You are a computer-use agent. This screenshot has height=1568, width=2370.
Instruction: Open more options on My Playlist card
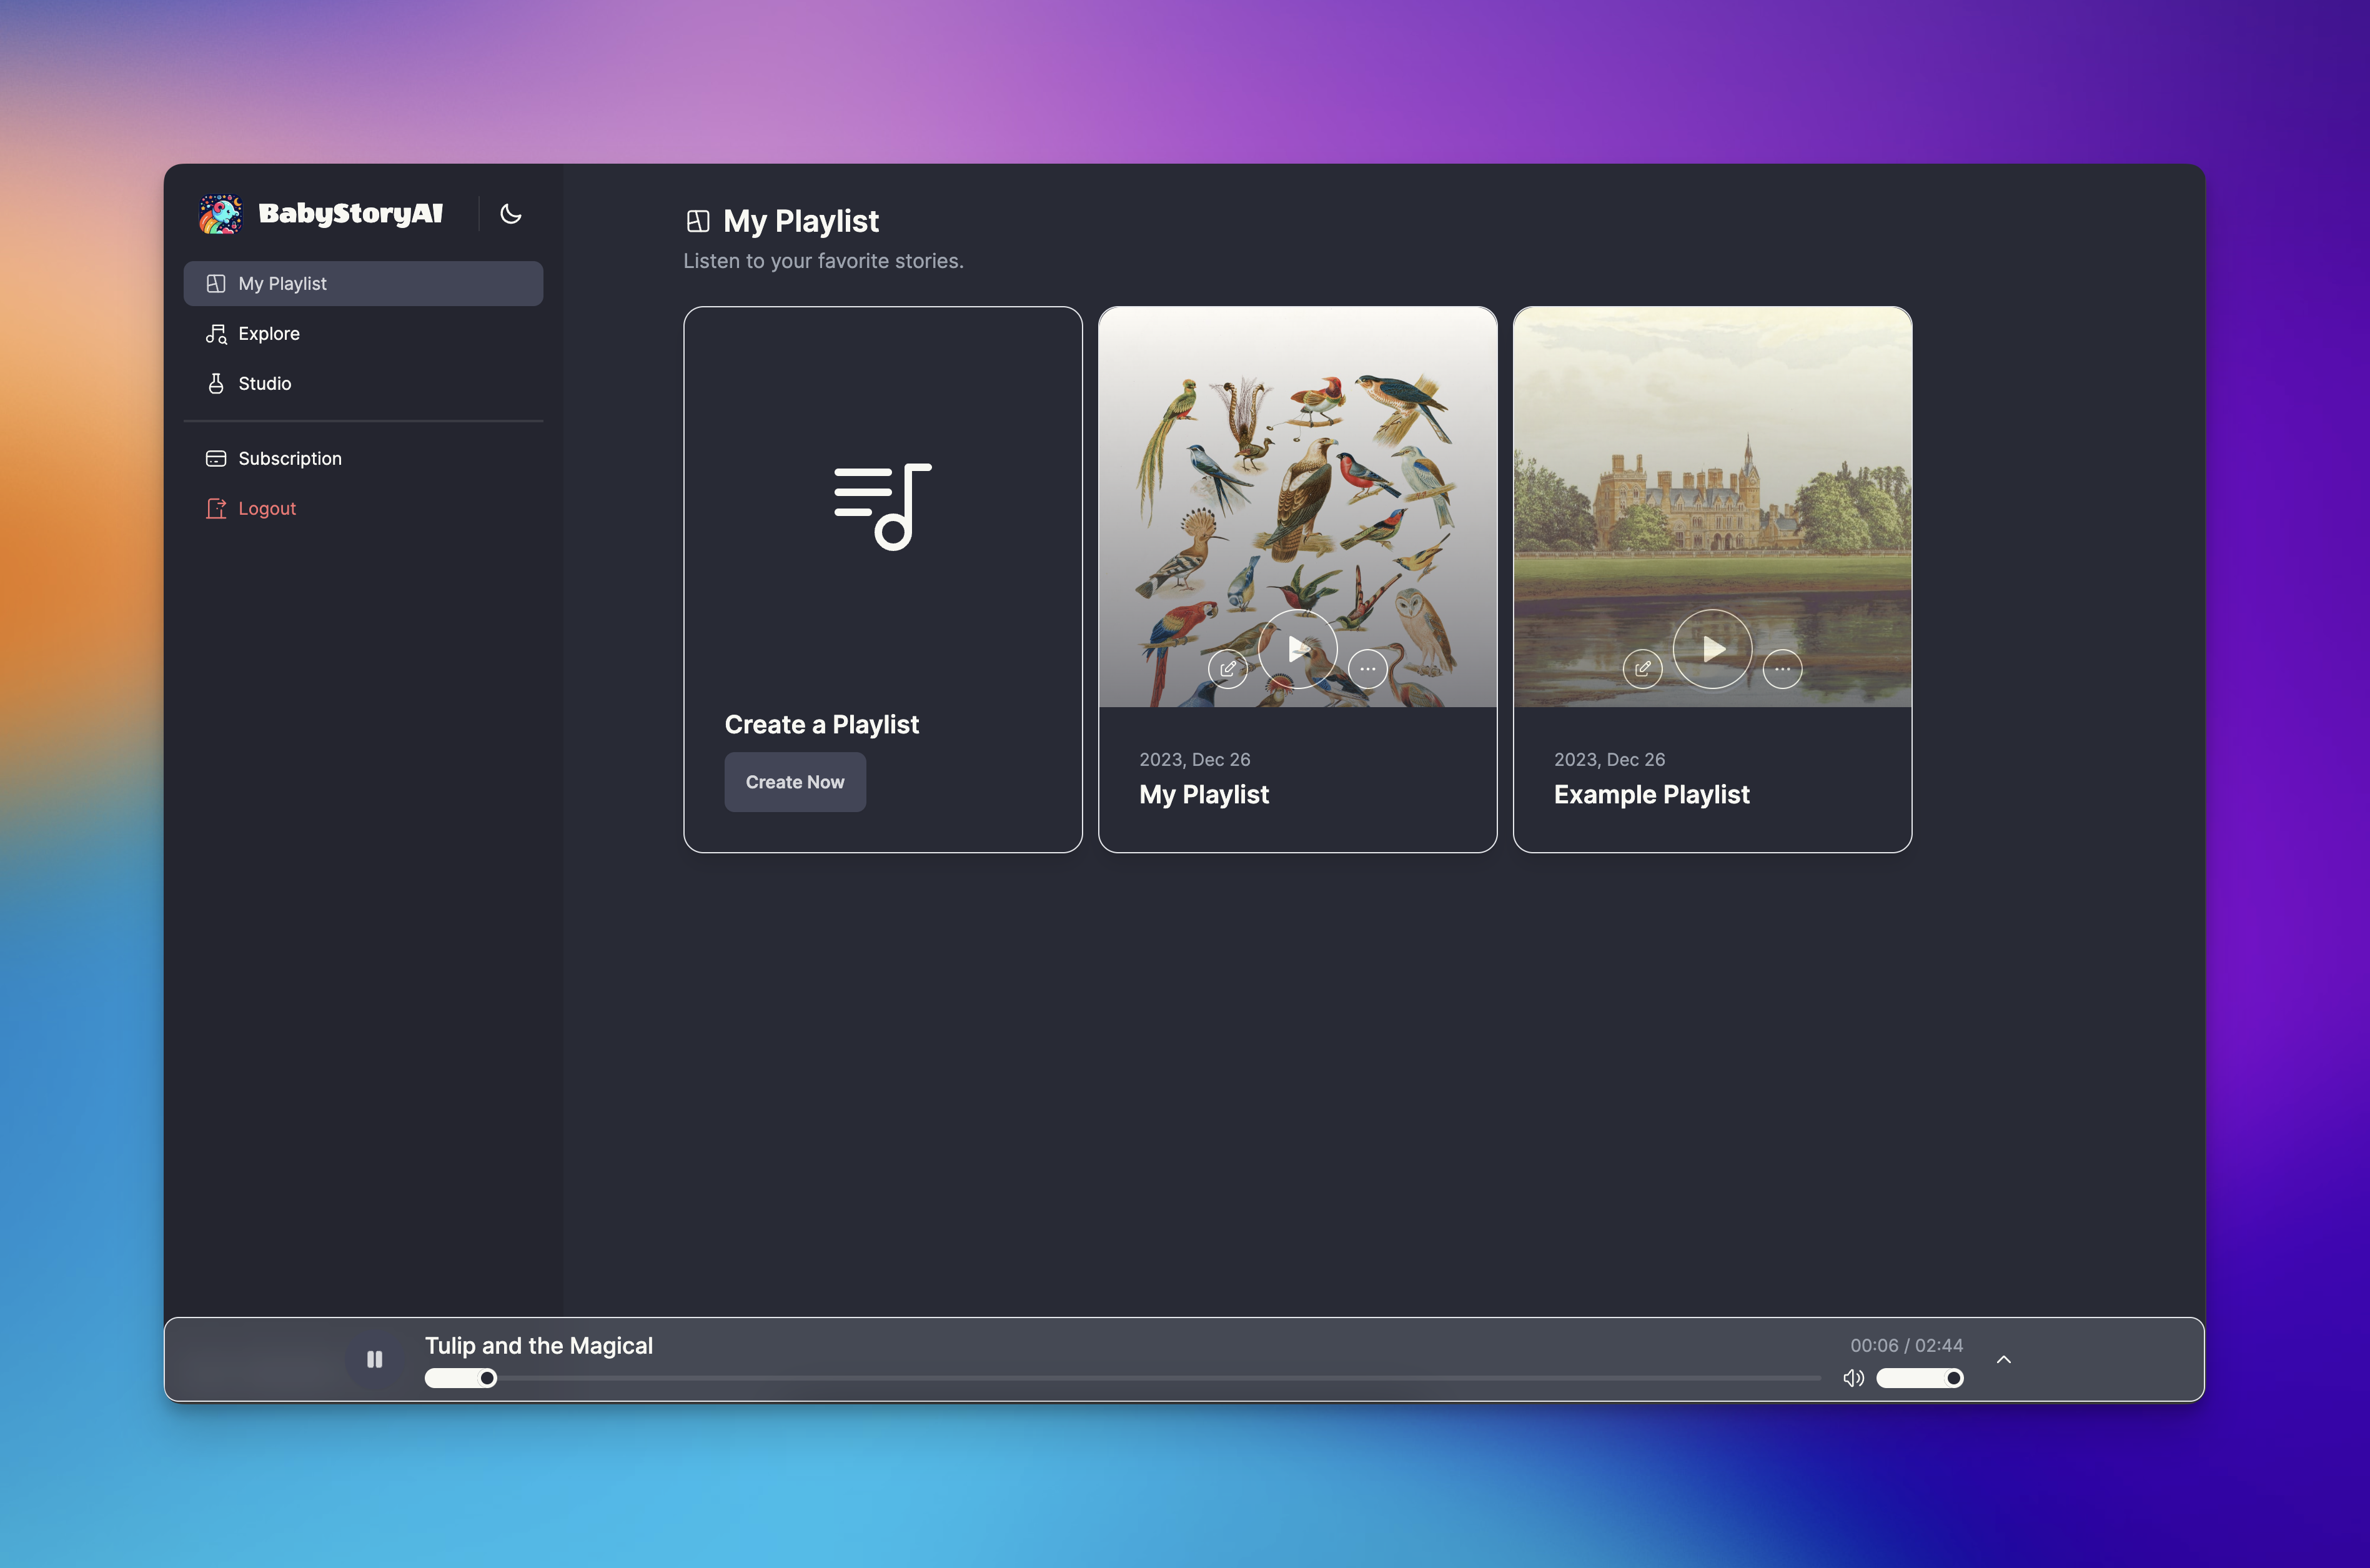point(1367,669)
